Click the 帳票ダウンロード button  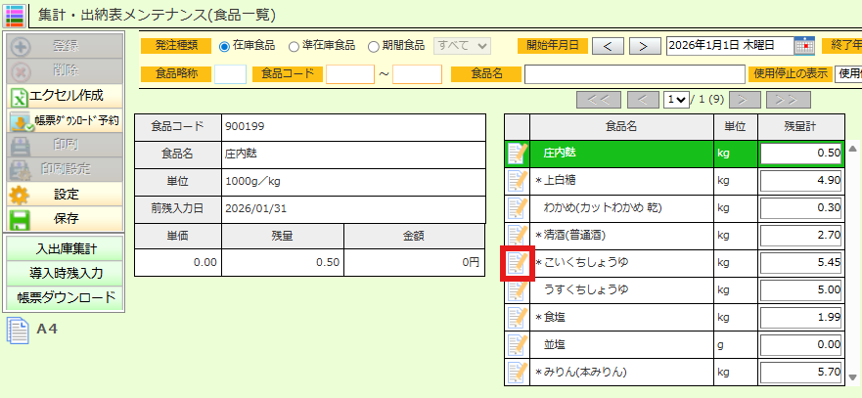pyautogui.click(x=65, y=297)
